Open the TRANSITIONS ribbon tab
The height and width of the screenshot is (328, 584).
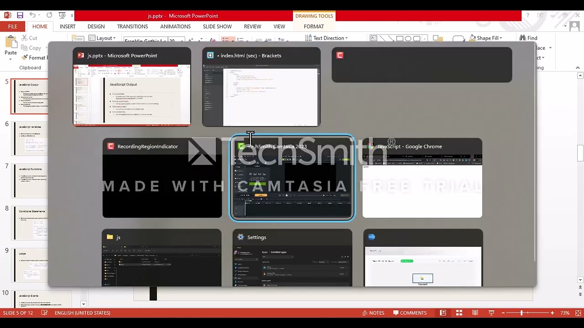(x=132, y=26)
